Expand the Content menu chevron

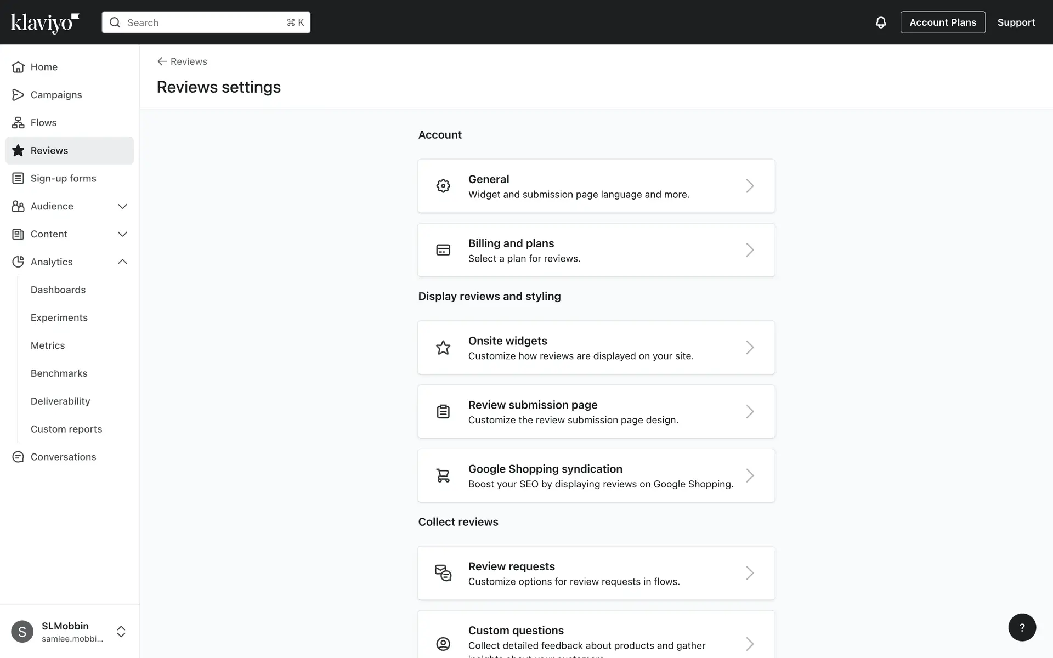pyautogui.click(x=122, y=234)
